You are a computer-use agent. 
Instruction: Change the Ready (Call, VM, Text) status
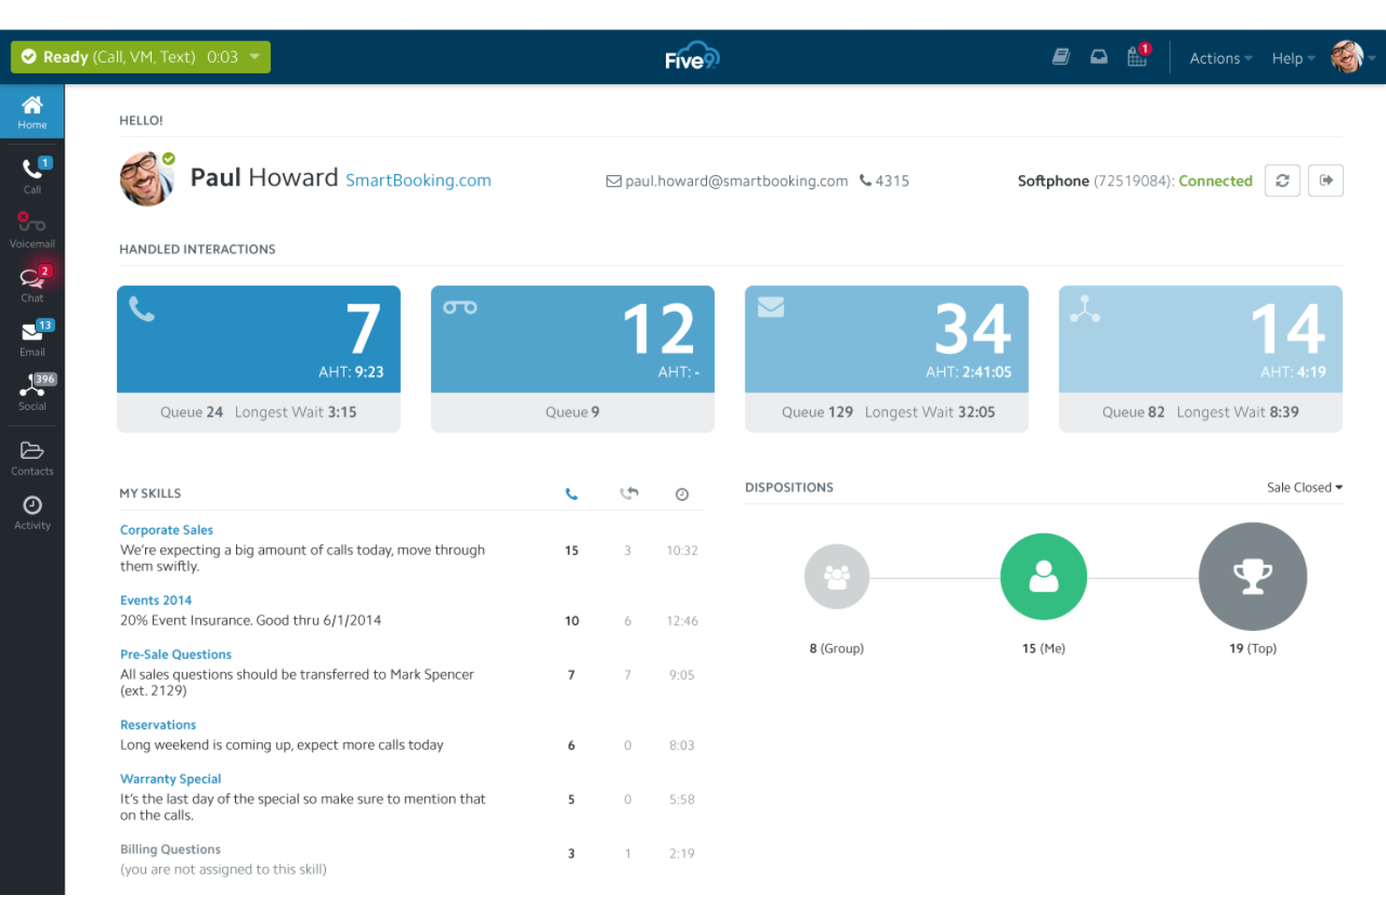coord(139,56)
